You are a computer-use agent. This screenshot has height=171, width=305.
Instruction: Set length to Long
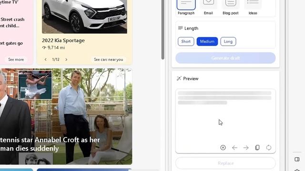pyautogui.click(x=228, y=41)
